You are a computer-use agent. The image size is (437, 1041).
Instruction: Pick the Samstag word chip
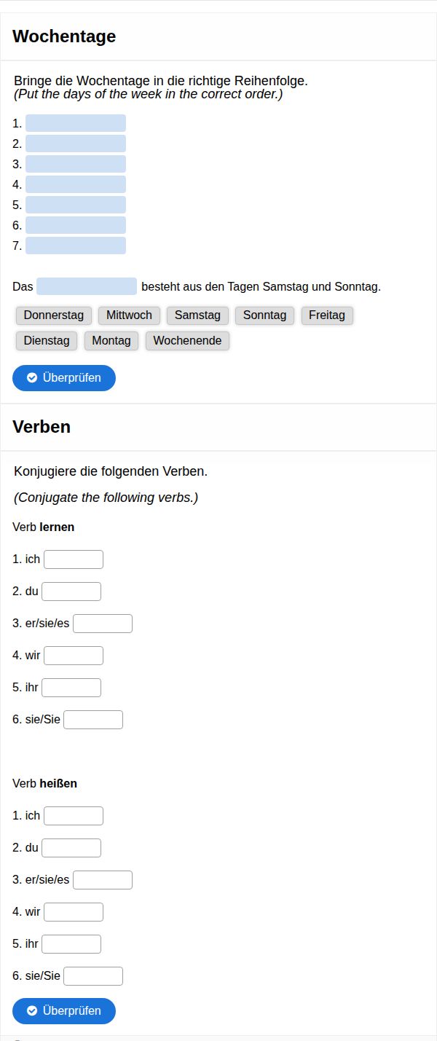pyautogui.click(x=197, y=315)
